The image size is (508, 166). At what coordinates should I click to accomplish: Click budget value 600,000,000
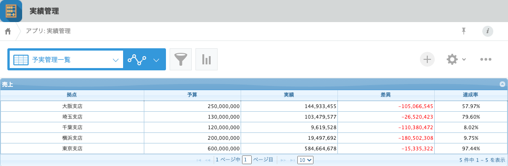point(224,149)
